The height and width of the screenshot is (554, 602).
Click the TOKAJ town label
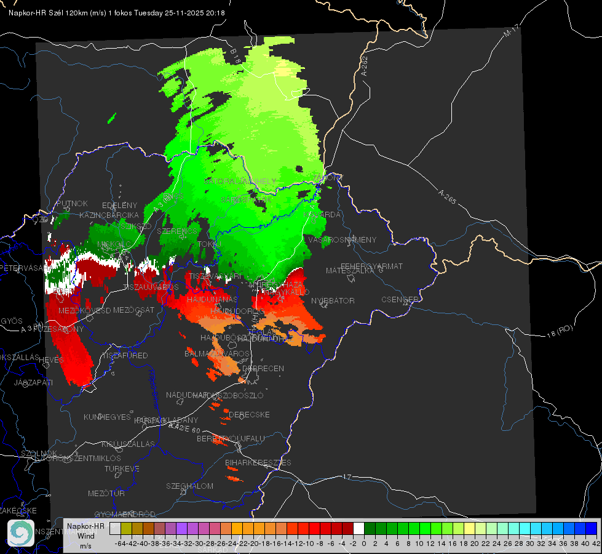pos(209,244)
